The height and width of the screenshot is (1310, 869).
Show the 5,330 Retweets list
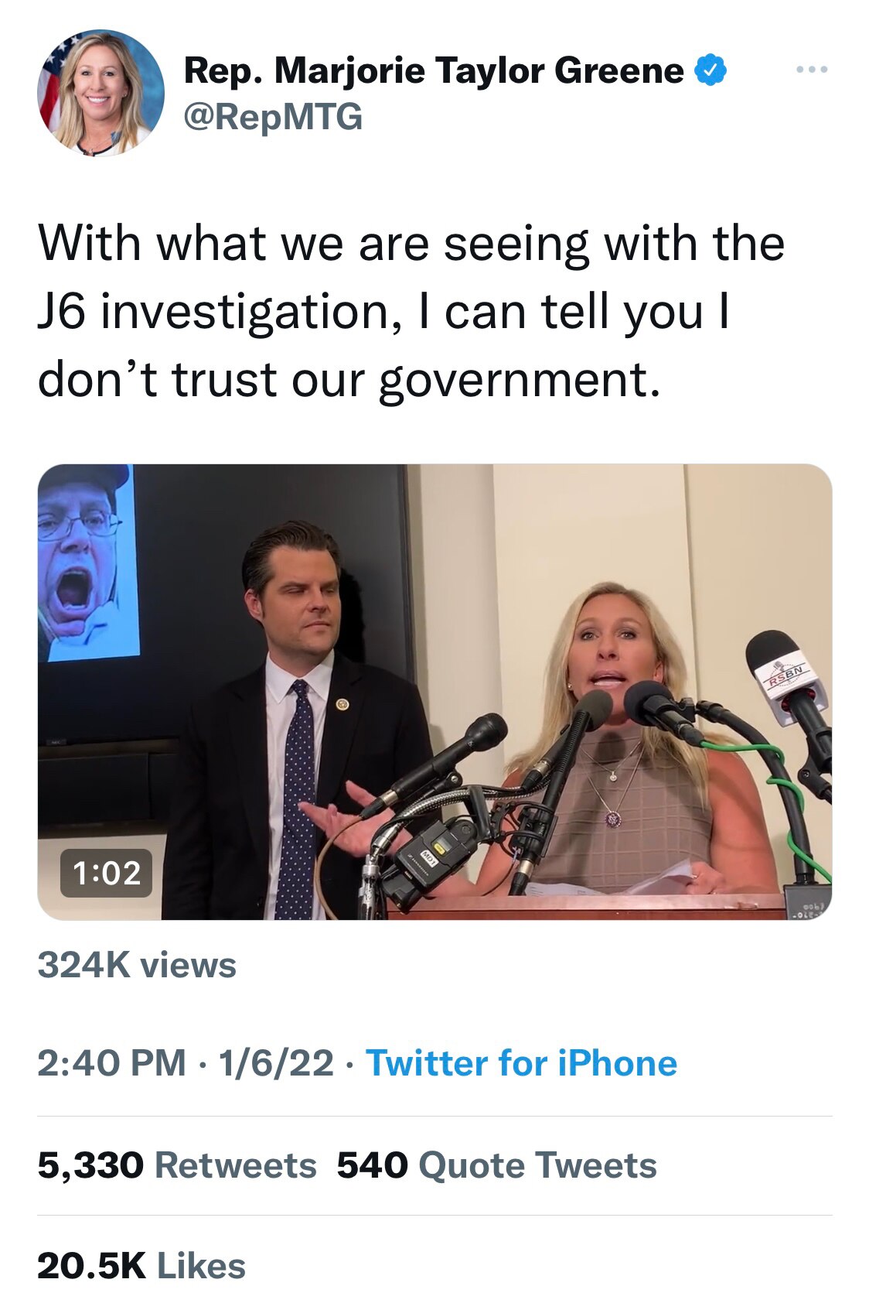click(x=176, y=1165)
